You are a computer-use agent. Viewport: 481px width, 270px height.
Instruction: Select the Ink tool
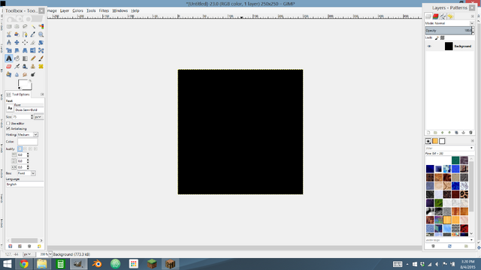pos(25,66)
